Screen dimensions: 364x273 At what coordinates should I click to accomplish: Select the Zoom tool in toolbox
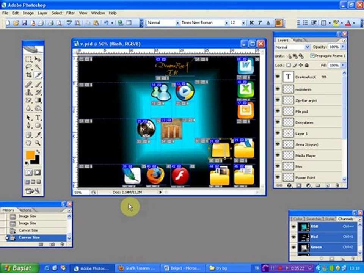point(38,143)
